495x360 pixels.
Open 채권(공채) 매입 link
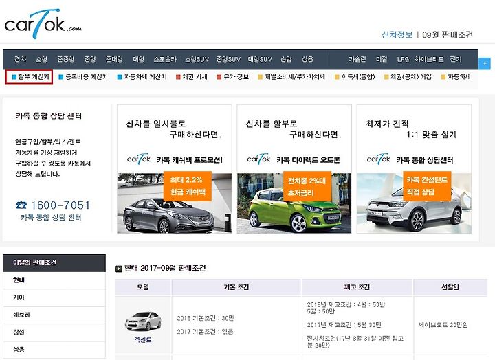[408, 77]
